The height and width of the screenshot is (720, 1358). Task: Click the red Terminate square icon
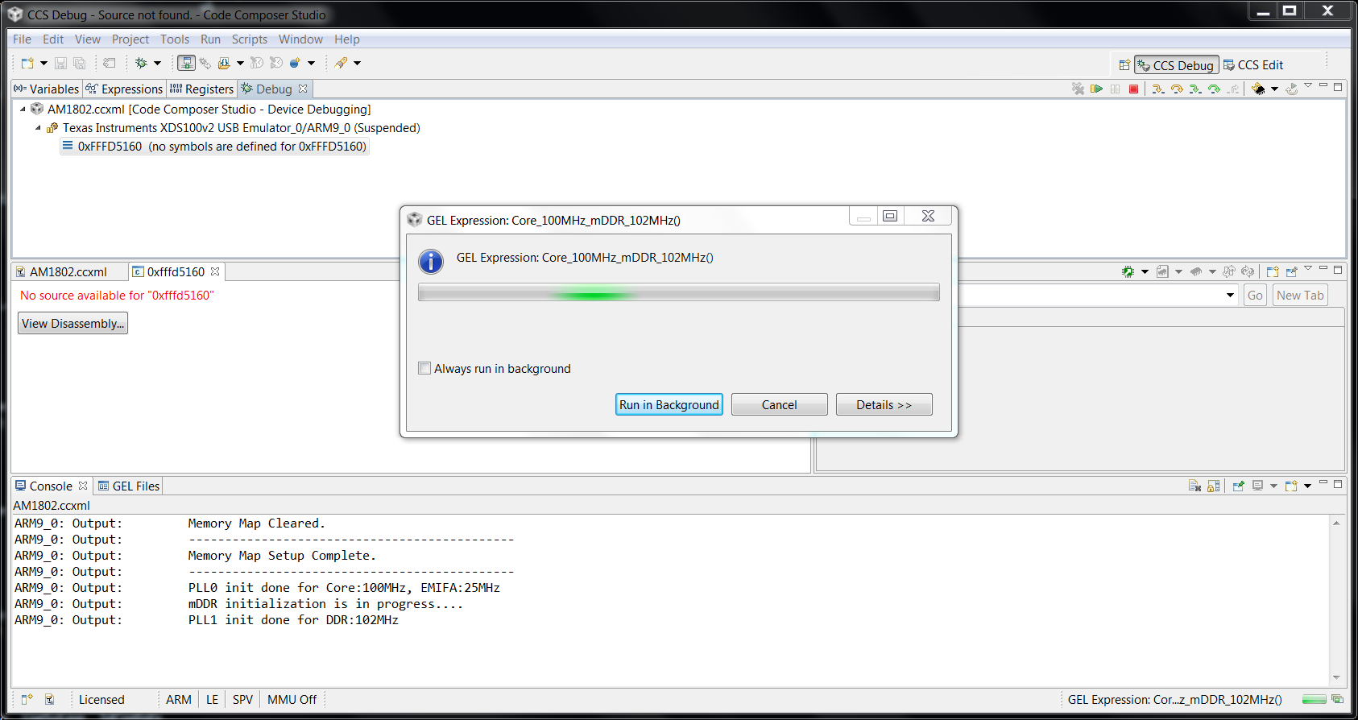pos(1133,89)
